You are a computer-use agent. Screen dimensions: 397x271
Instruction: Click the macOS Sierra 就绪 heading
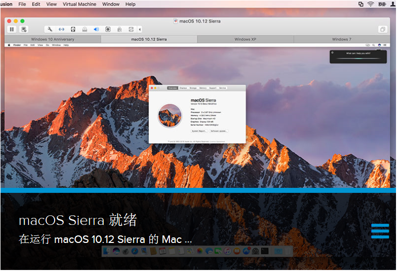(78, 220)
